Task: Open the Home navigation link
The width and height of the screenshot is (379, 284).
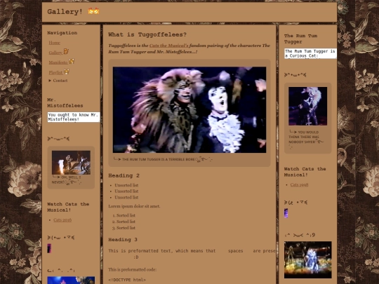Action: click(54, 43)
